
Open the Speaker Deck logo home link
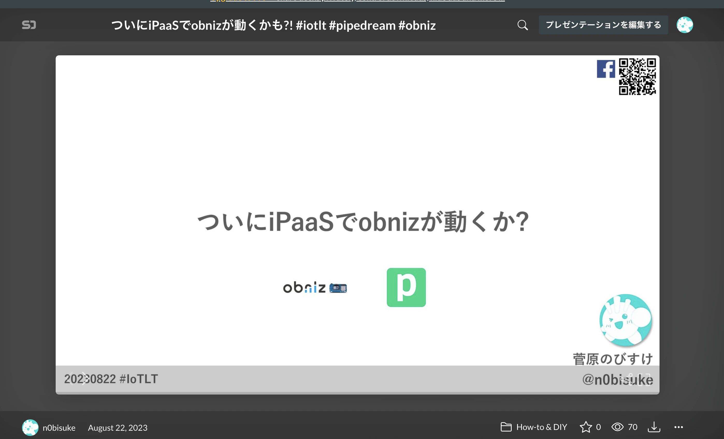tap(29, 25)
